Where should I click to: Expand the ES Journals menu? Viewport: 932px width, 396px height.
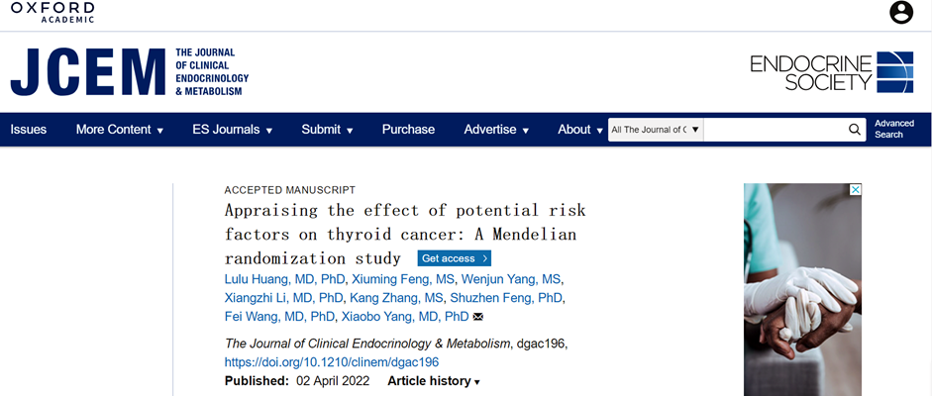pyautogui.click(x=232, y=129)
